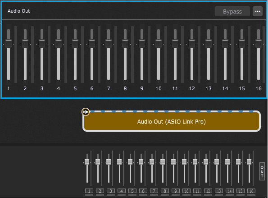This screenshot has width=268, height=198.
Task: Click the Bypass button
Action: point(232,11)
